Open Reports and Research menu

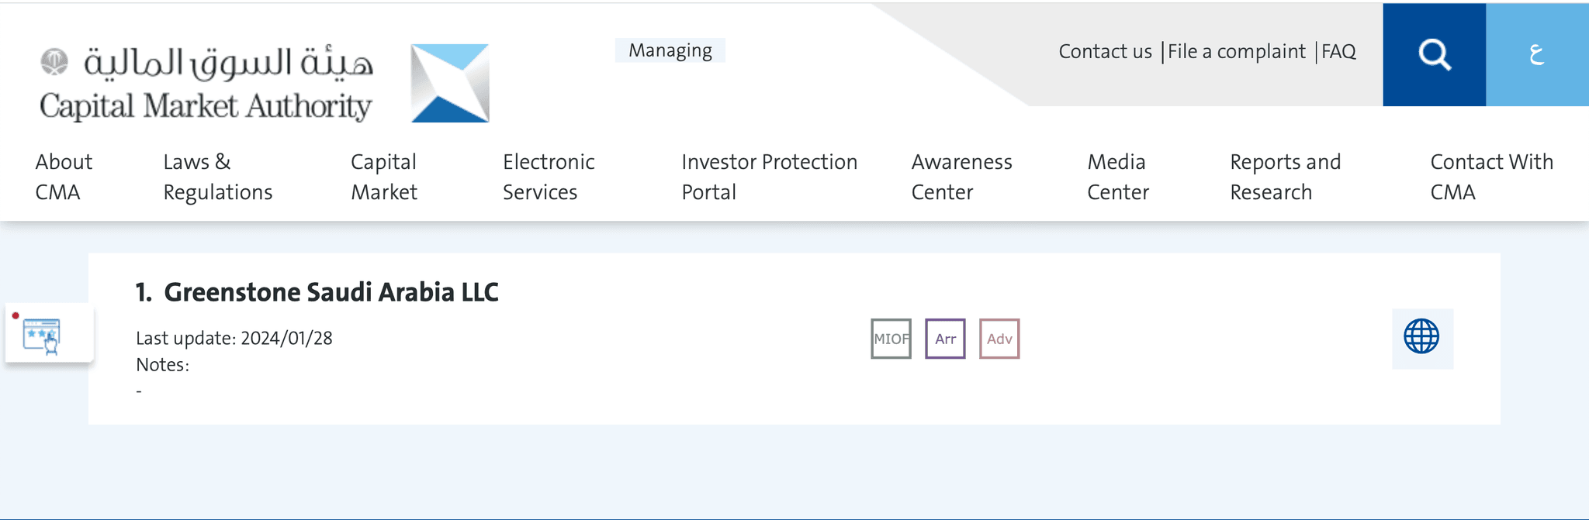[1285, 177]
